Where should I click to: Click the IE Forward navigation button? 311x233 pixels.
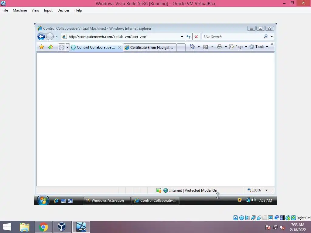pos(50,36)
